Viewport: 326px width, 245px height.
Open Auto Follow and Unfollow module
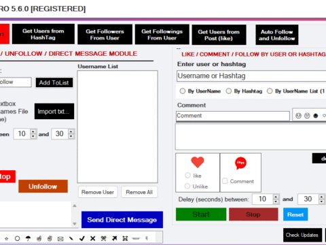tap(277, 35)
